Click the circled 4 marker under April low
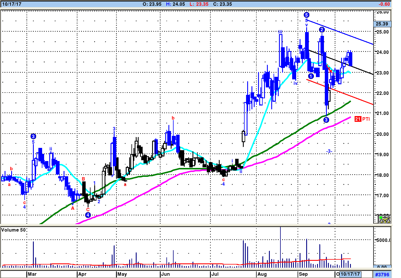 [x=88, y=215]
